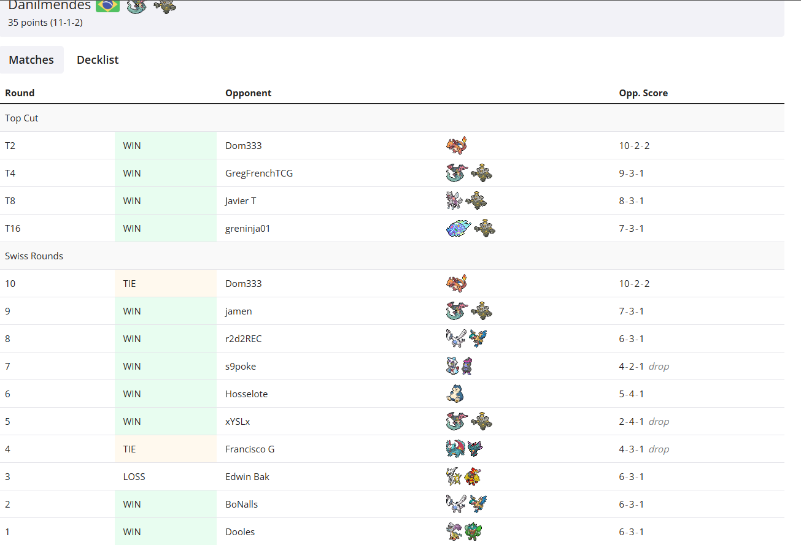The height and width of the screenshot is (545, 801).
Task: Click the green Ogerpon icon in Dooles row
Action: pyautogui.click(x=474, y=532)
